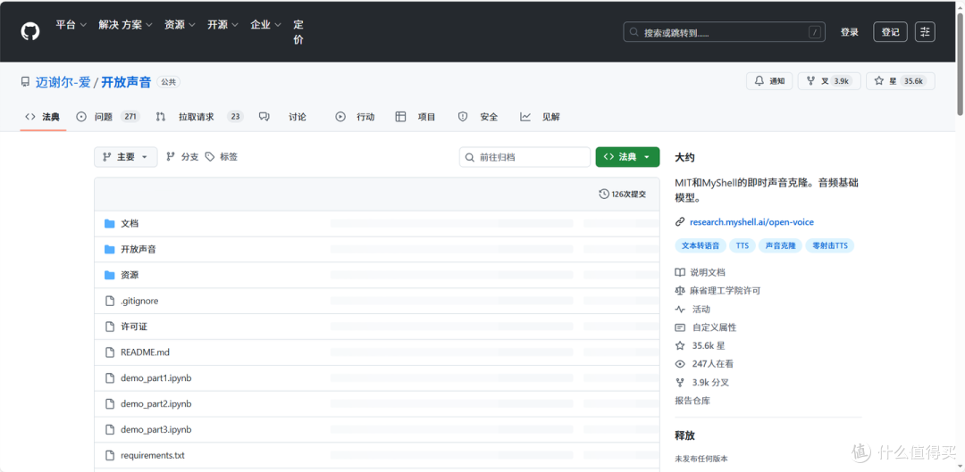Open demo_part1.ipynb notebook
This screenshot has width=965, height=472.
pyautogui.click(x=156, y=378)
